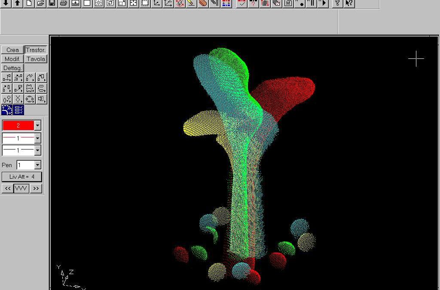Toggle the checklist options icon below transform tools
Image resolution: width=440 pixels, height=290 pixels.
click(18, 110)
